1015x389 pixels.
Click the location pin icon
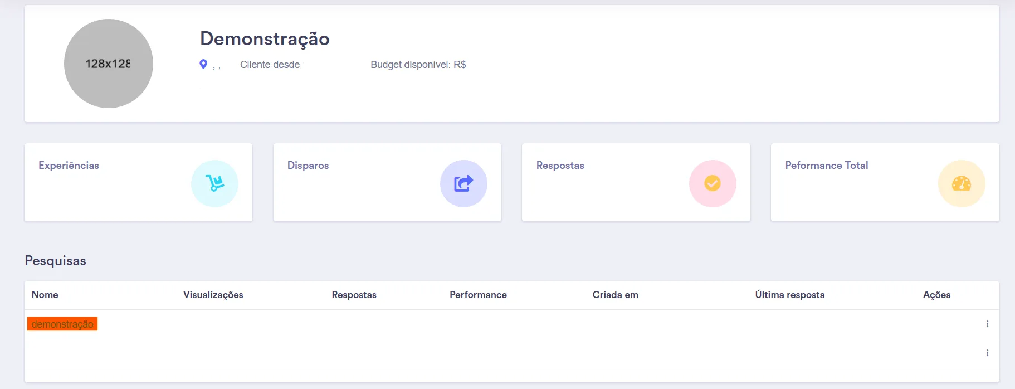click(203, 65)
